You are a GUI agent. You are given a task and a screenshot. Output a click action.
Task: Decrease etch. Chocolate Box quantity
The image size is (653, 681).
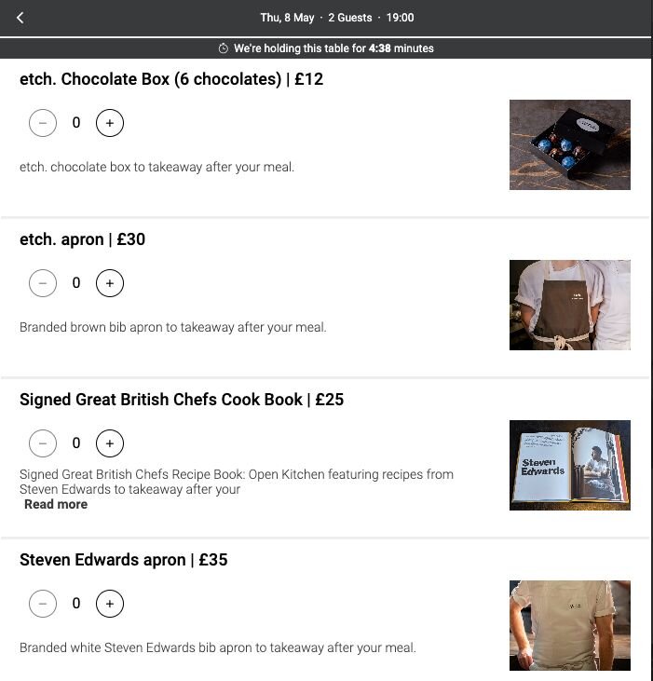(43, 123)
